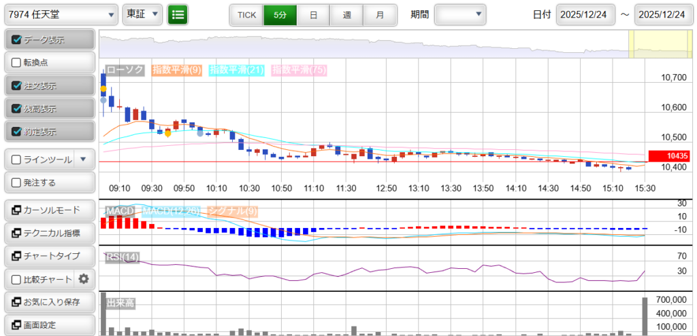Expand the 東証 exchange dropdown

(x=142, y=14)
